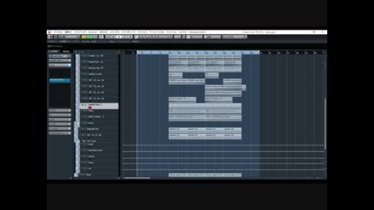The width and height of the screenshot is (374, 210).
Task: Open the MIDI menu
Action: pos(103,32)
